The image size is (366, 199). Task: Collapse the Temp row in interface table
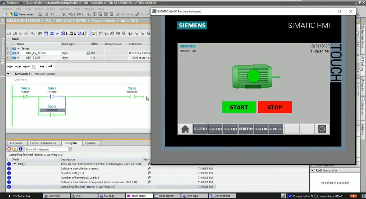click(x=18, y=48)
